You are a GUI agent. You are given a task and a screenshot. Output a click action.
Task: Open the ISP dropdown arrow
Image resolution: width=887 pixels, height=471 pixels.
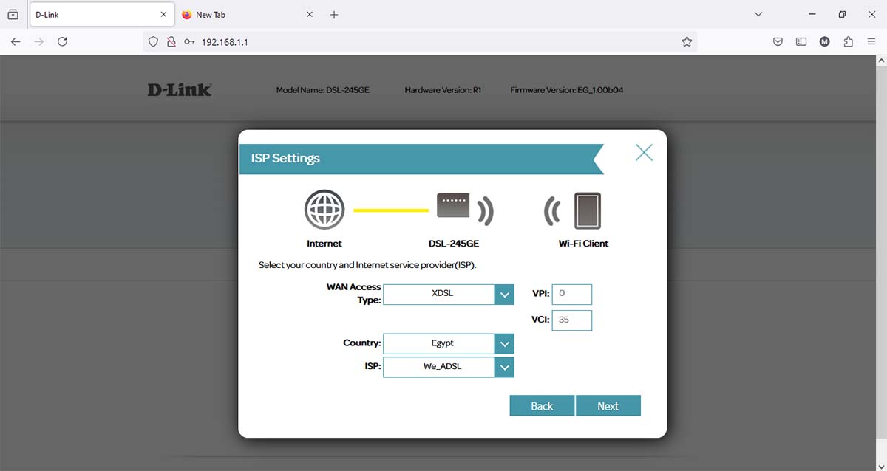pos(503,367)
